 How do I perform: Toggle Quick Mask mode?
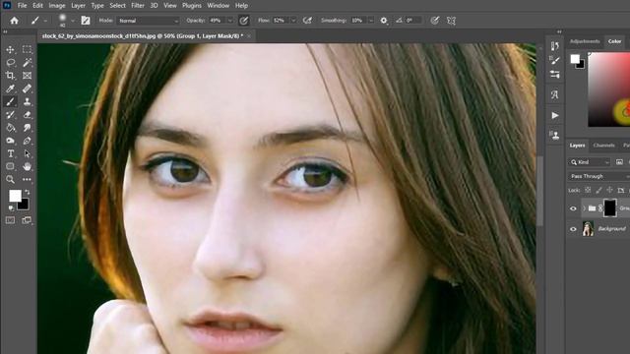pyautogui.click(x=11, y=220)
